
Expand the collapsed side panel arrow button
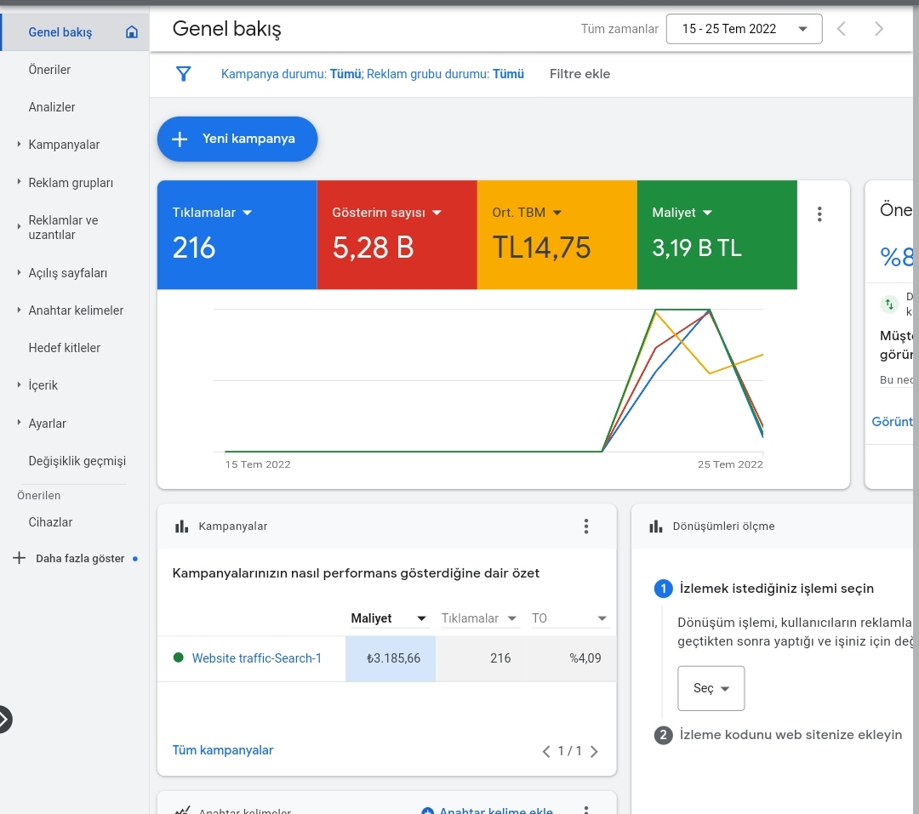pyautogui.click(x=3, y=720)
